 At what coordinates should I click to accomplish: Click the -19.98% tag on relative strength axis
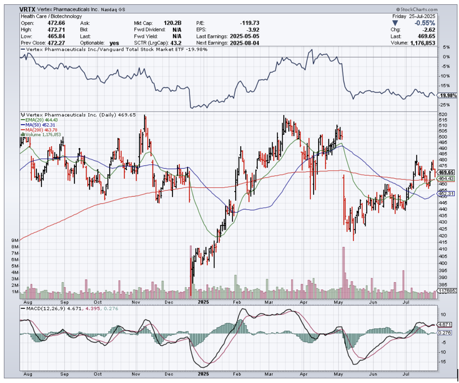(x=447, y=95)
